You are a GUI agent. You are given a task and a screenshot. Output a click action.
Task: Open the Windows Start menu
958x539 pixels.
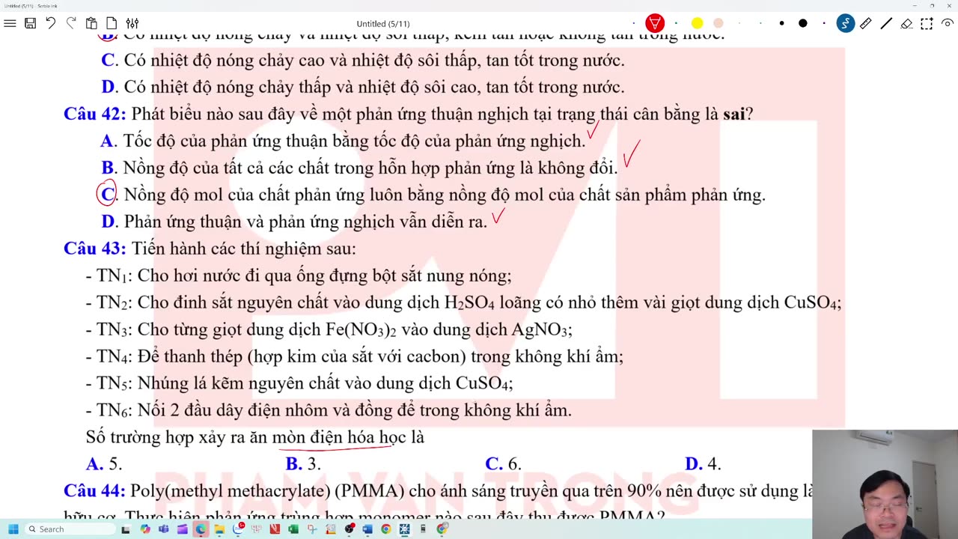13,529
